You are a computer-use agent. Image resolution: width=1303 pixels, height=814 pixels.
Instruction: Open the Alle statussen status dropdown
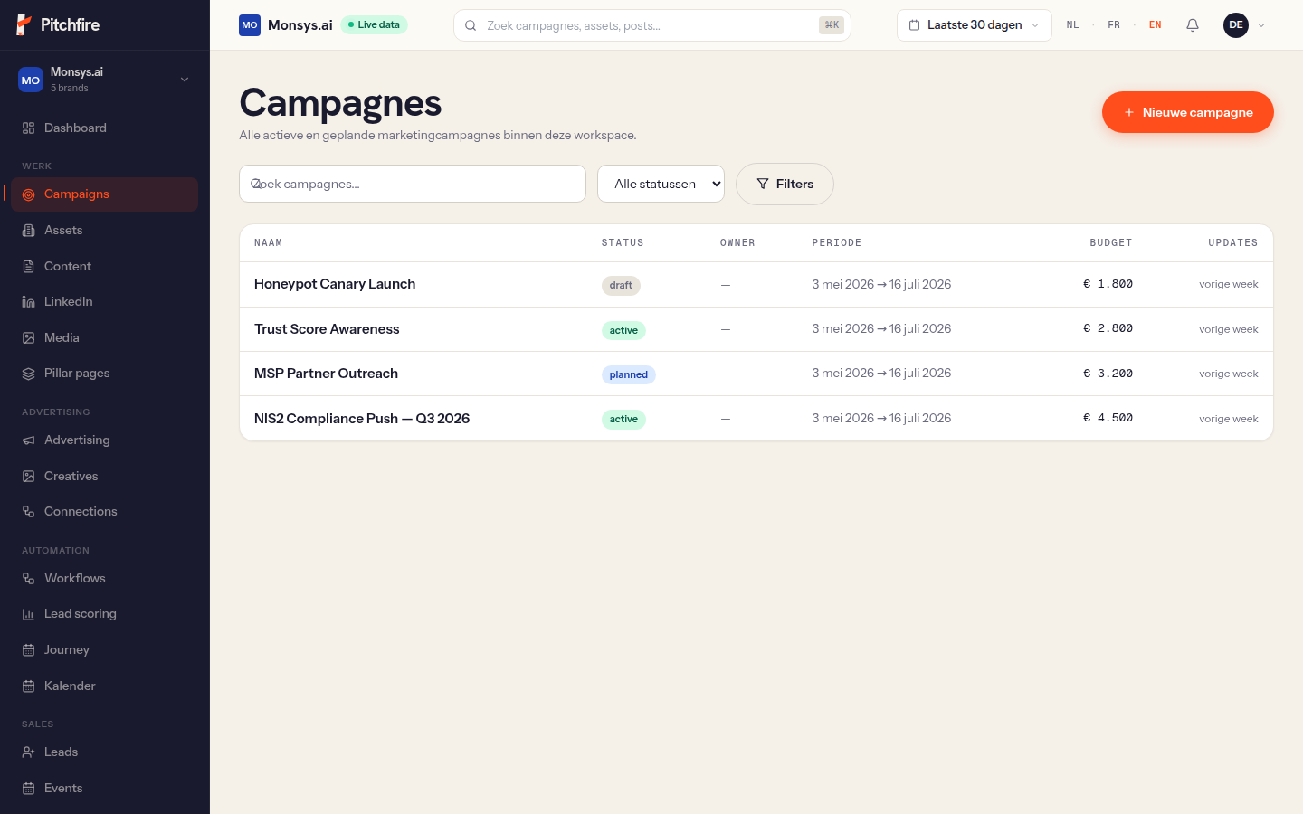661,184
